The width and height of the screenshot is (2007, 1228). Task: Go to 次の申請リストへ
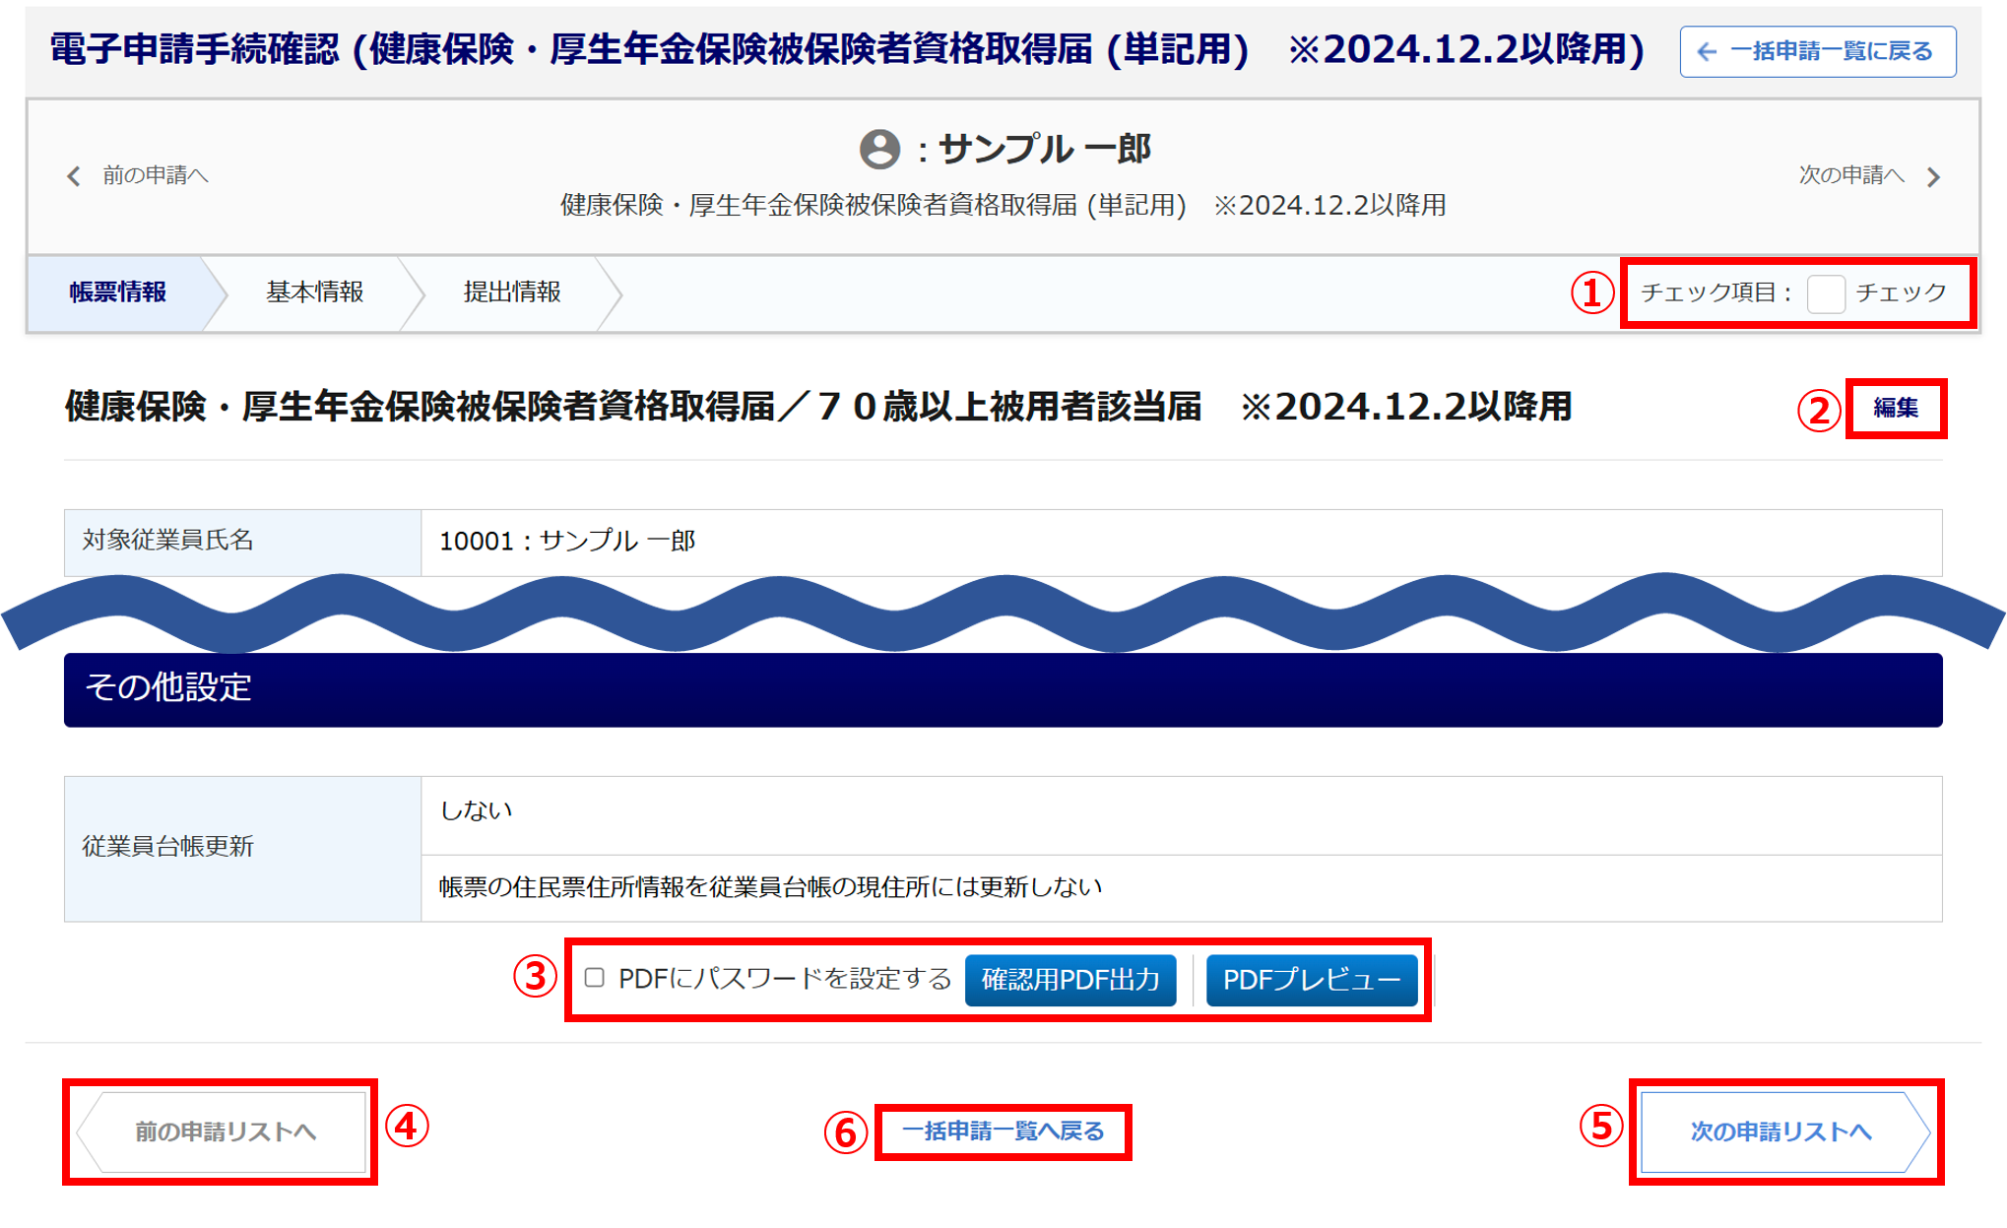coord(1780,1131)
